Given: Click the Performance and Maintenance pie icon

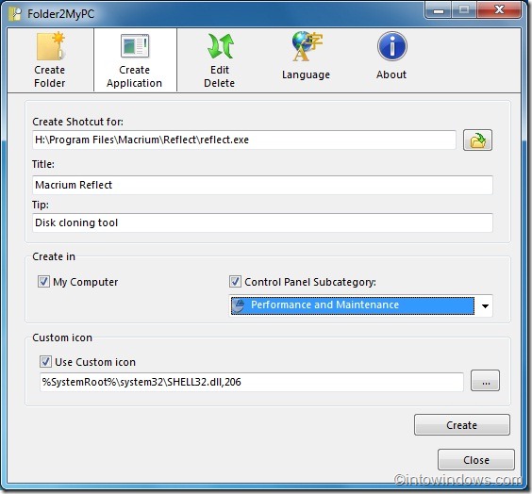Looking at the screenshot, I should point(238,305).
